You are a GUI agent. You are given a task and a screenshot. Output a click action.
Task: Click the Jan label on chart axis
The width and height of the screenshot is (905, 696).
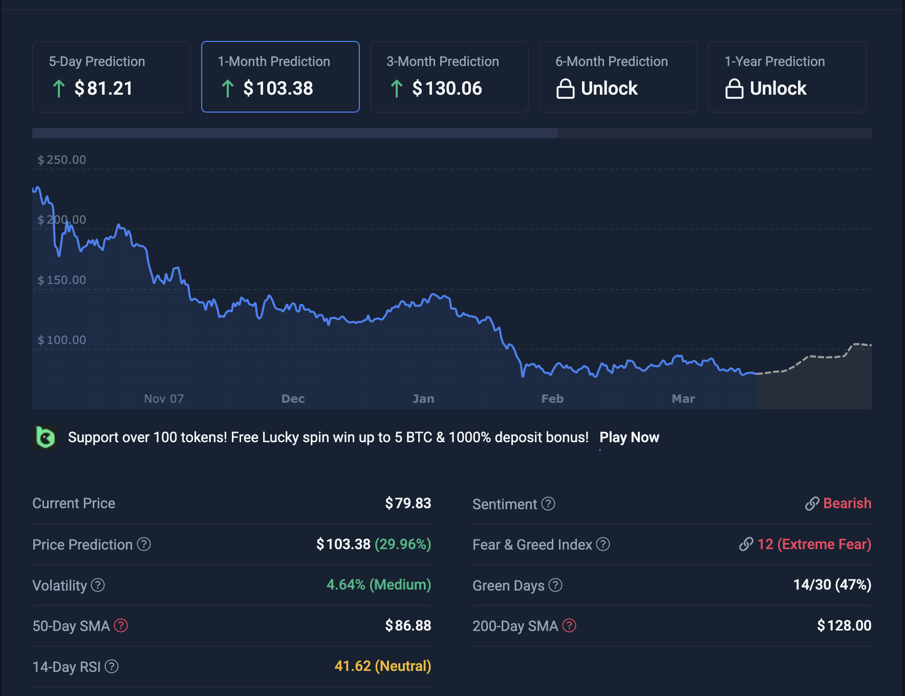coord(423,399)
